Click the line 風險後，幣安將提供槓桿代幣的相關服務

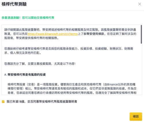[x=31, y=38]
